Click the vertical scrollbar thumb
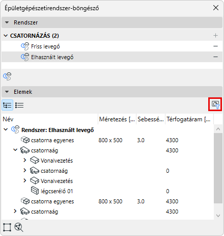The image size is (224, 236). click(x=218, y=168)
